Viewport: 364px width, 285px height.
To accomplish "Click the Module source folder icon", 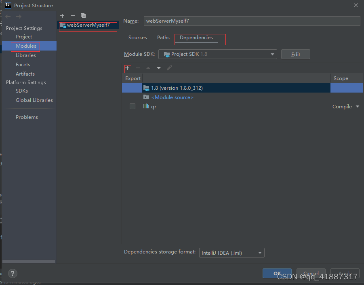I will coord(146,97).
